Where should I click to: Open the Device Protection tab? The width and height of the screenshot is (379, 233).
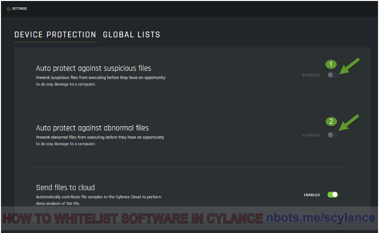(x=55, y=35)
